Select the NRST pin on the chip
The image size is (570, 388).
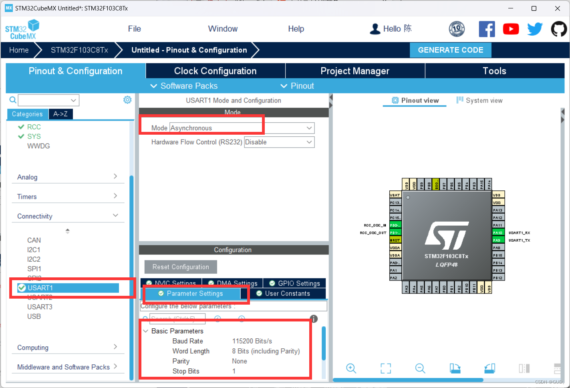[x=395, y=240]
